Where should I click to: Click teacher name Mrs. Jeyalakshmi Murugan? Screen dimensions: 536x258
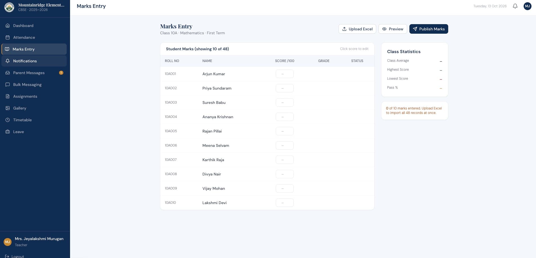39,239
